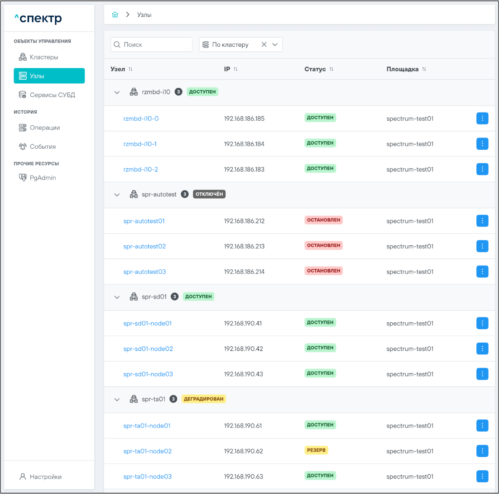Open the По кластеру grouping dropdown
The image size is (499, 494).
[x=275, y=45]
